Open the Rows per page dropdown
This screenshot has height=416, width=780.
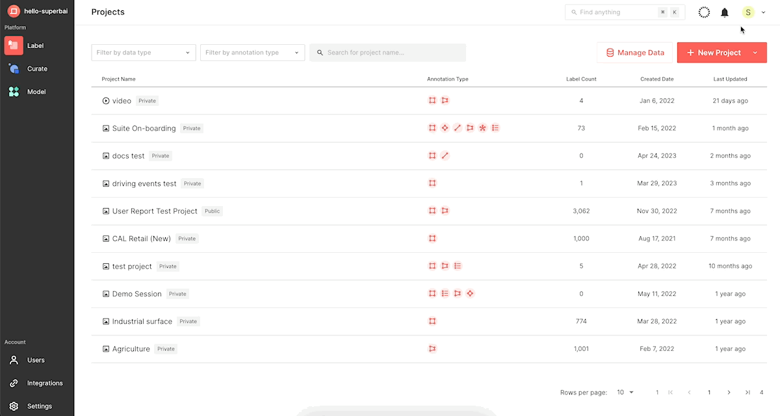[625, 393]
